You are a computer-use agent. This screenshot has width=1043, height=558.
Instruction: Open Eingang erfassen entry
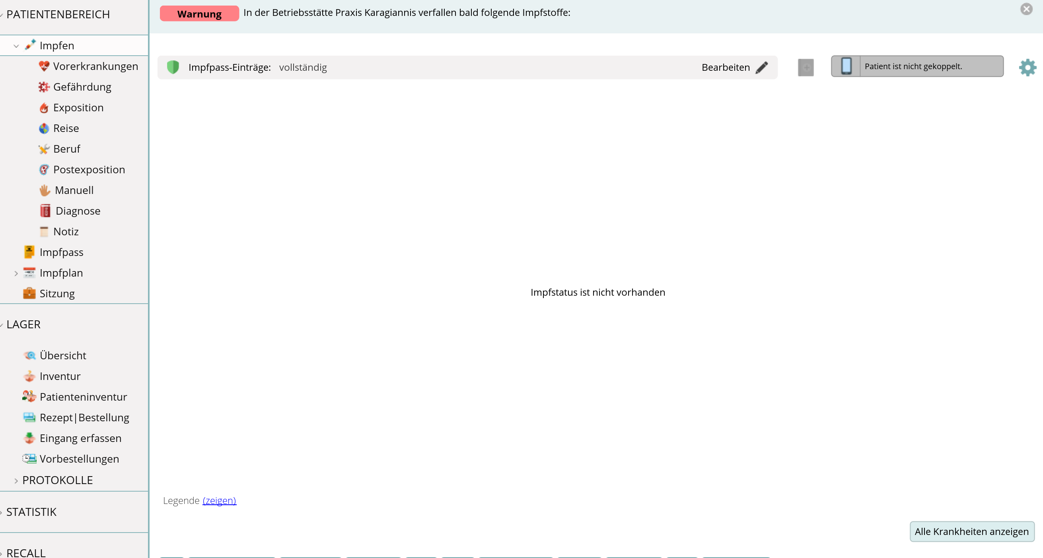[x=81, y=438]
